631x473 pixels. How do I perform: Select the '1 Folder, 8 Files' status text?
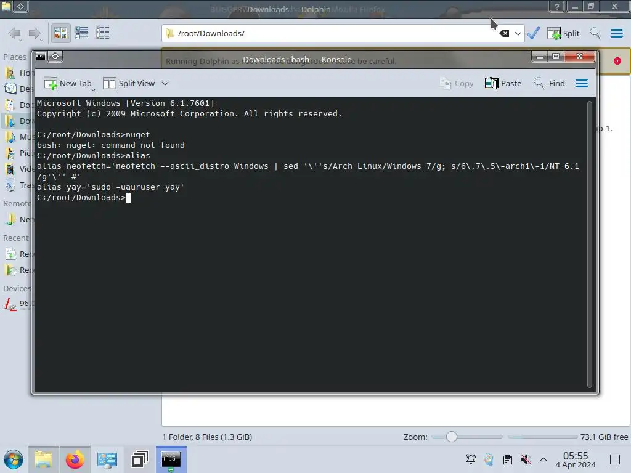tap(207, 437)
